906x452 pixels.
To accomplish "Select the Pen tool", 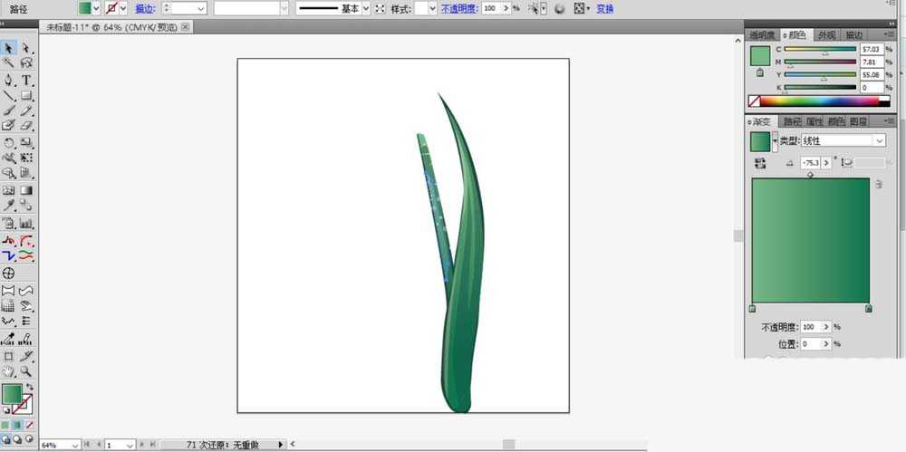I will pos(9,81).
